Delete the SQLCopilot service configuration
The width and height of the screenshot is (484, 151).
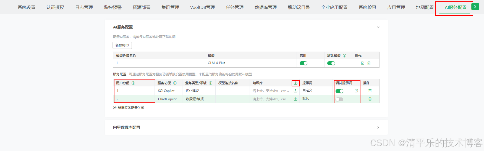point(370,91)
